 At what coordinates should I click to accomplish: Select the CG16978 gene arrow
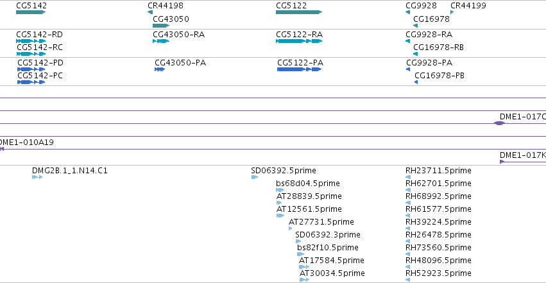(415, 26)
